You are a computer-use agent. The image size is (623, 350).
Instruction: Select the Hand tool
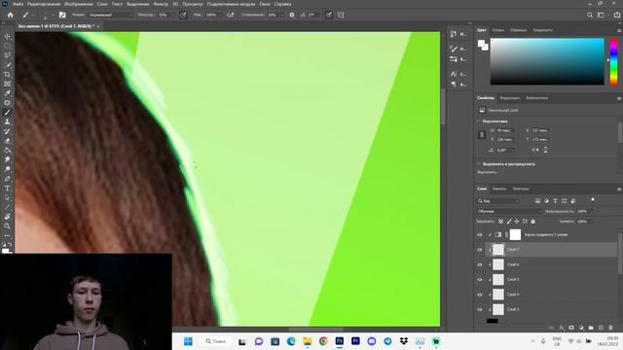[x=7, y=217]
